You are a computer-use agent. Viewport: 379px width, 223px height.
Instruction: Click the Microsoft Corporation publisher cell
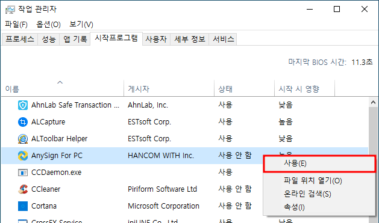163,206
